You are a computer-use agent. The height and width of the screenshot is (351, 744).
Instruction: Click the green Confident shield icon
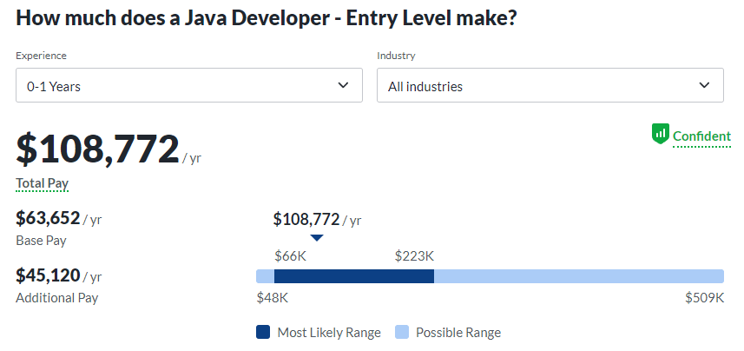click(x=661, y=134)
